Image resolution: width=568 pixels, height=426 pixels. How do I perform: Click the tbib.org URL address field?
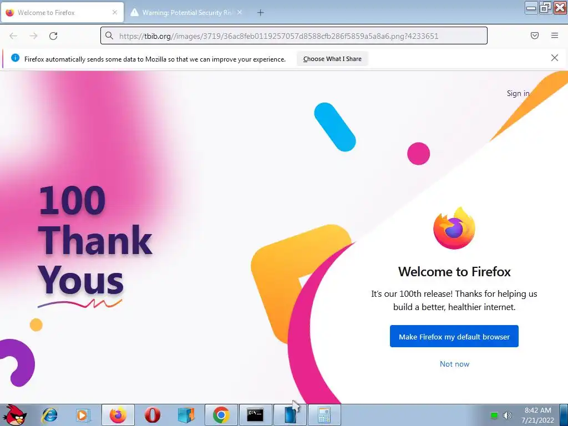(x=294, y=35)
